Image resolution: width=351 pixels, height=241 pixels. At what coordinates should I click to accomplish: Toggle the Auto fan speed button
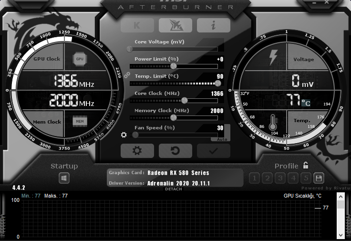tap(222, 139)
